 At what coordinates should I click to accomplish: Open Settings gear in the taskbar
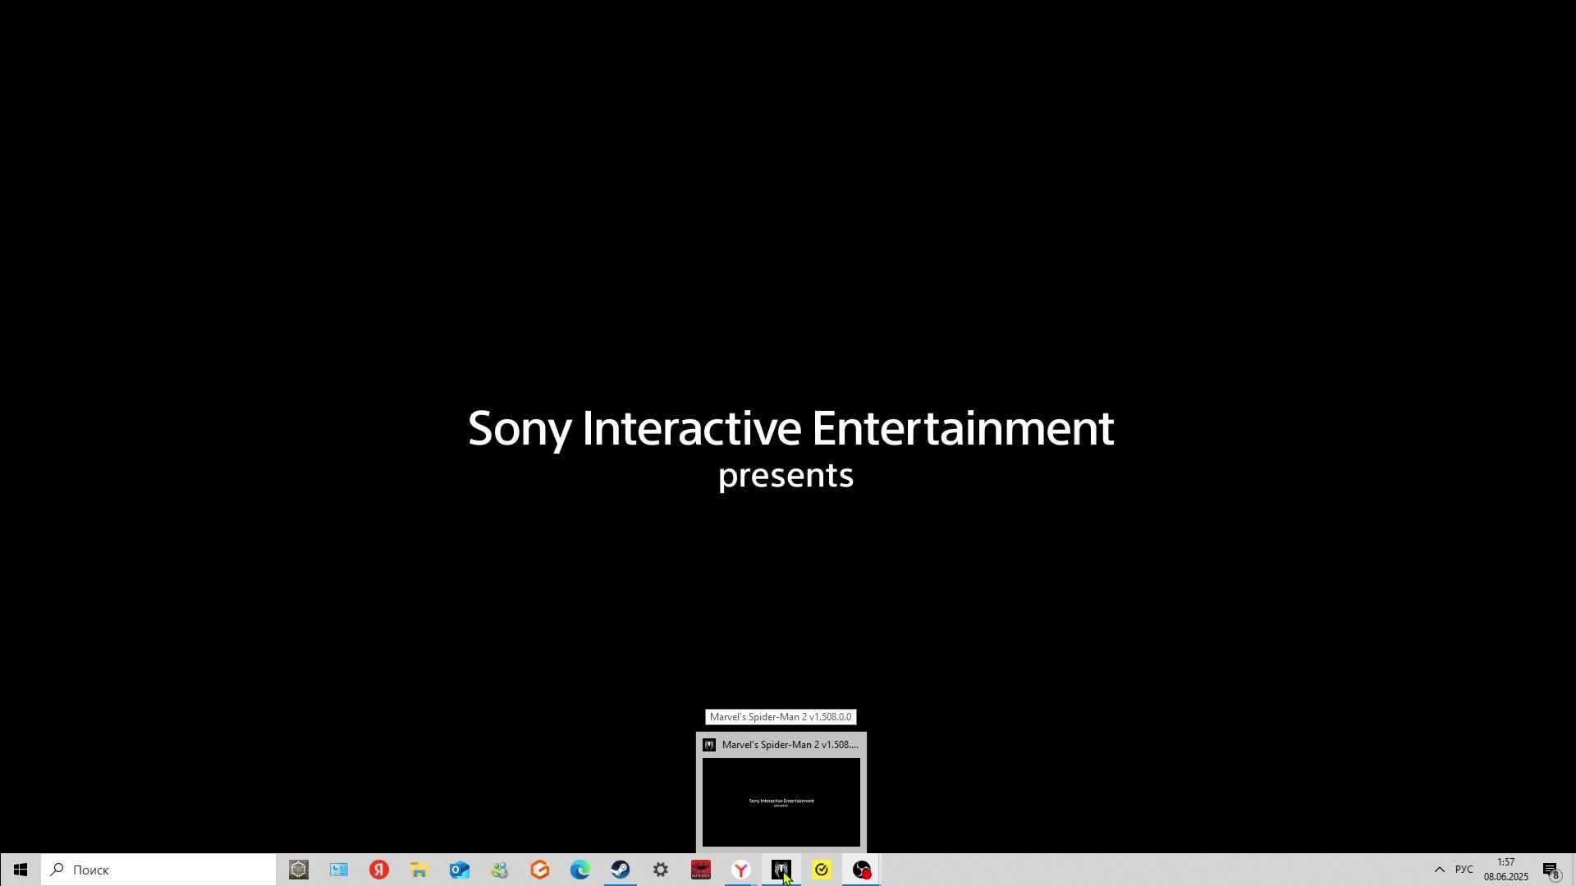(661, 870)
